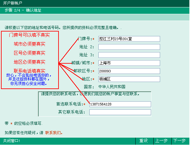Click the 重设 reset button
This screenshot has height=145, width=190.
pyautogui.click(x=144, y=141)
